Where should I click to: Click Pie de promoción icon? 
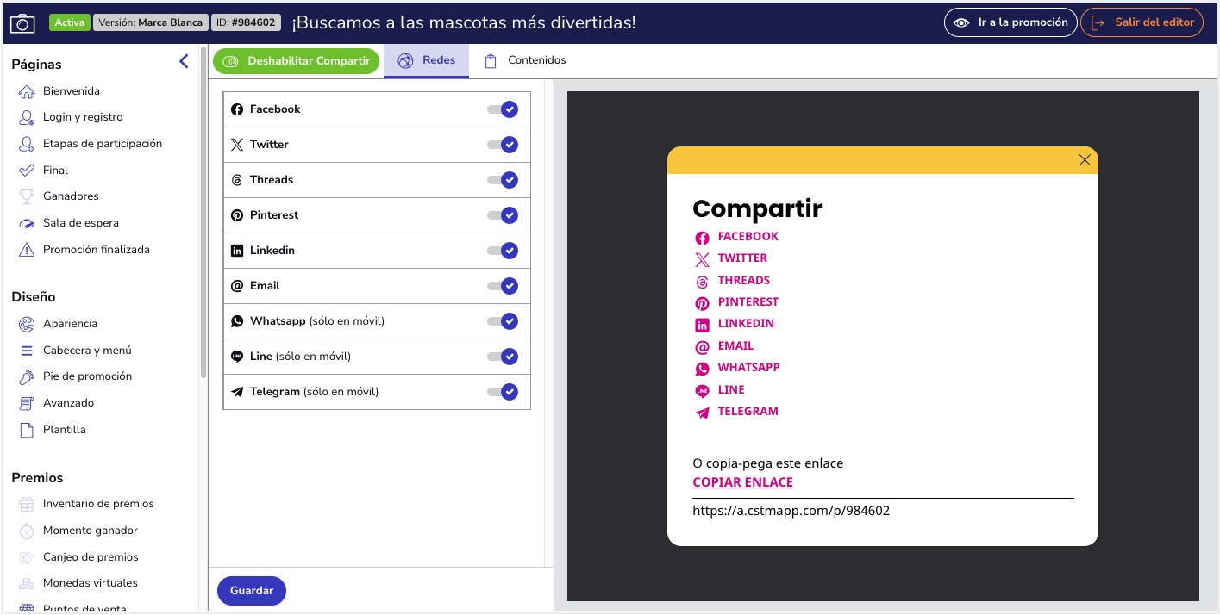(x=27, y=376)
